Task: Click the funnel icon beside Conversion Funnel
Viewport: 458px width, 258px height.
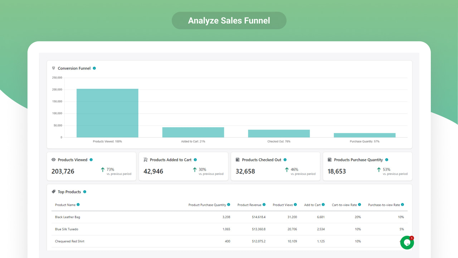Action: [53, 68]
